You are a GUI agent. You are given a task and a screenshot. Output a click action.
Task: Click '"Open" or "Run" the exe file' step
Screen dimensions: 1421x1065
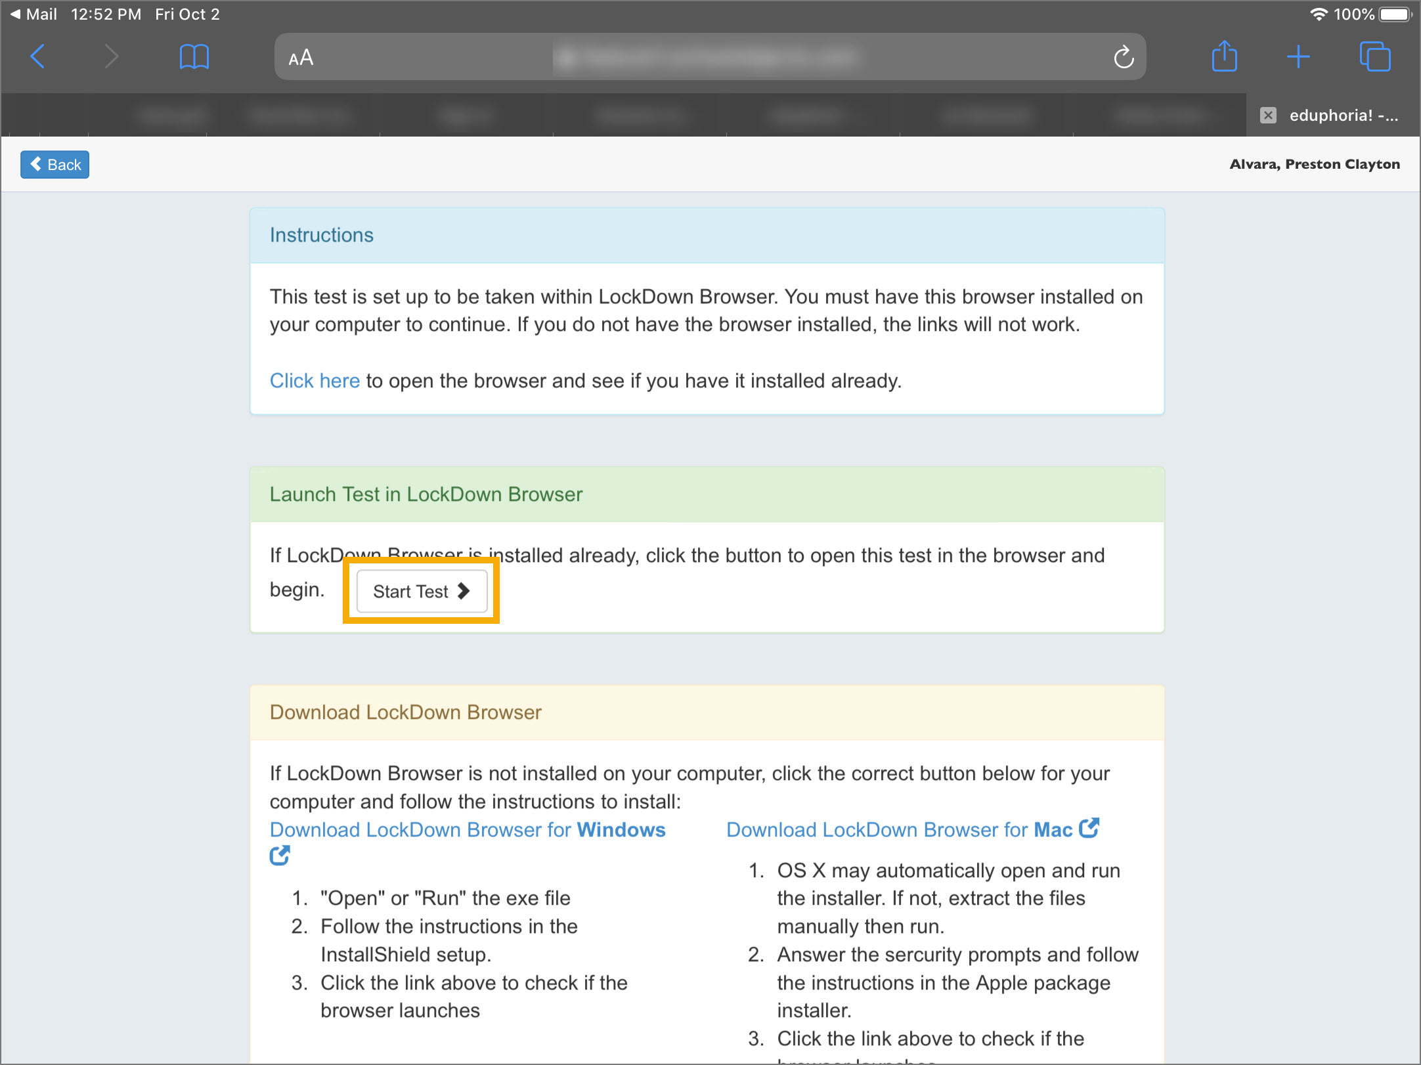[x=445, y=898]
